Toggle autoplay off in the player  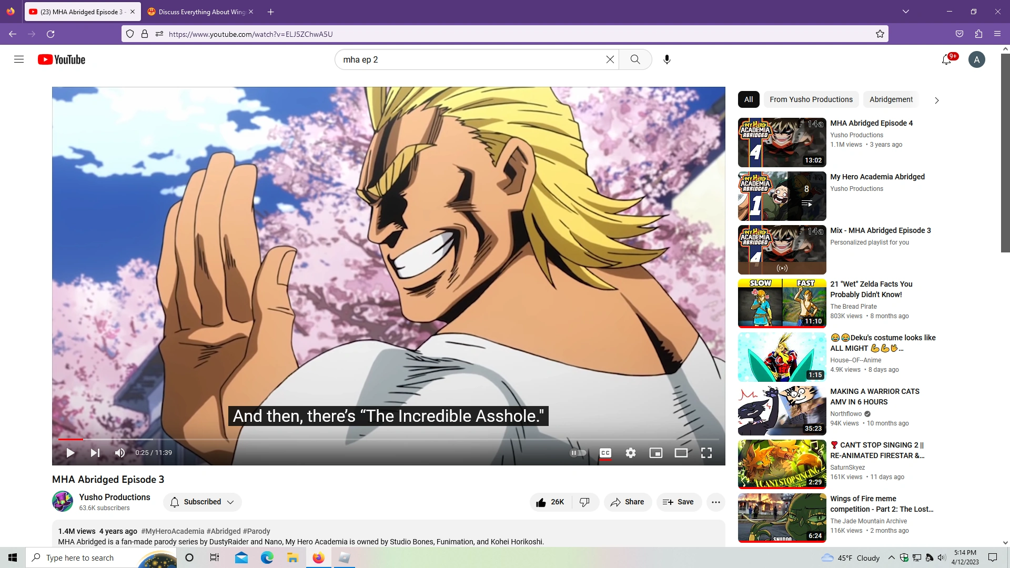click(578, 452)
